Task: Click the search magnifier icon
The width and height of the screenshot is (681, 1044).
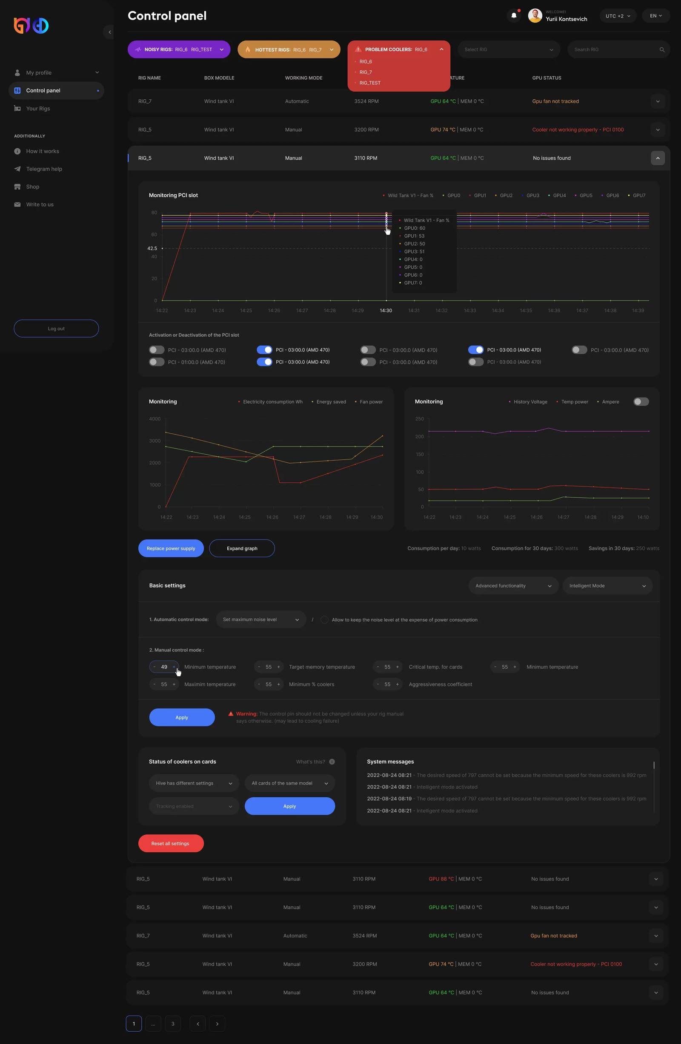Action: [662, 49]
